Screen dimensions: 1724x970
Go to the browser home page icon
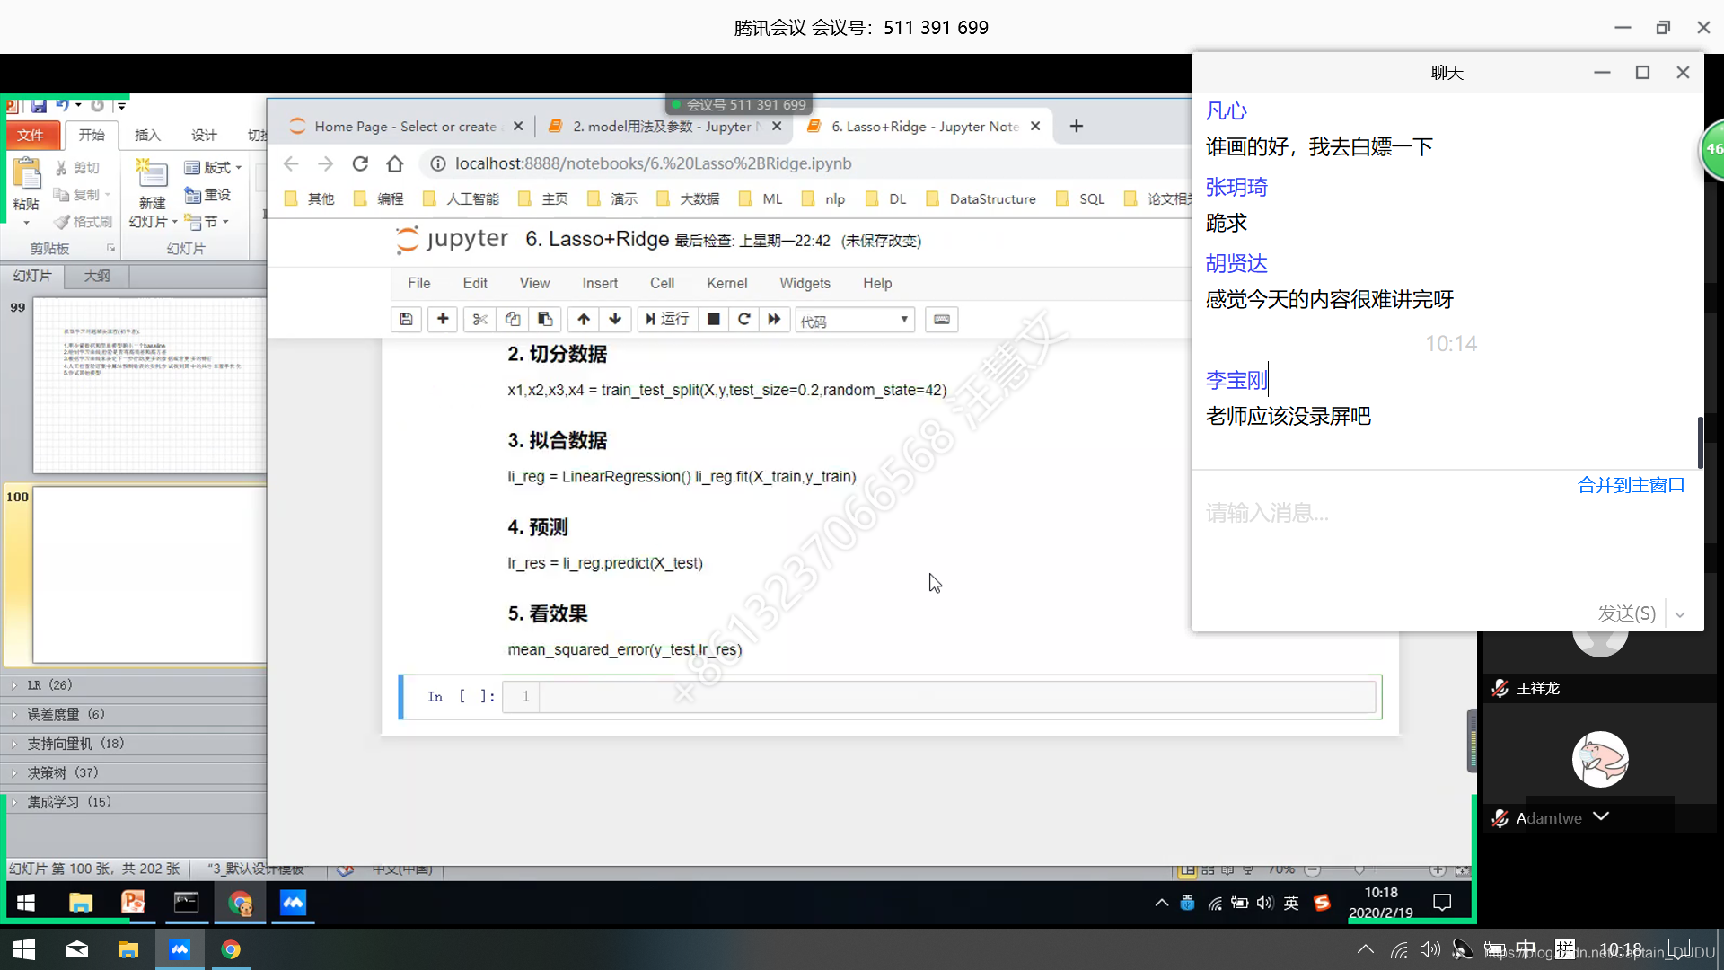point(395,163)
